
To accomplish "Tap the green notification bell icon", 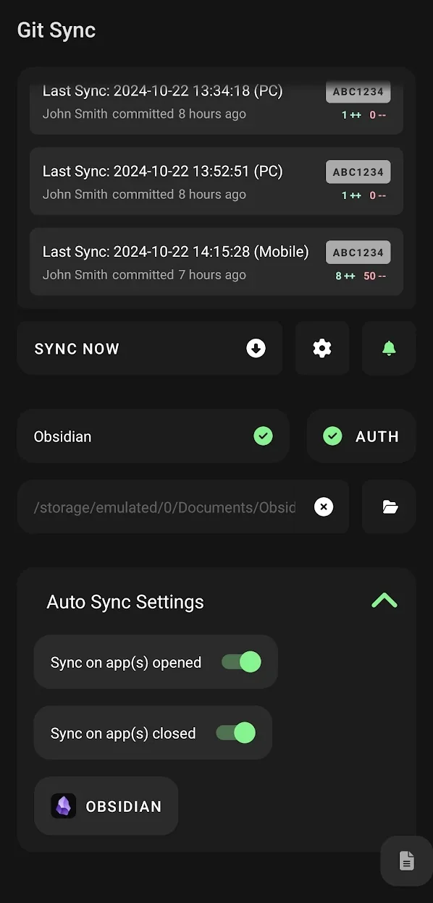I will pos(389,348).
